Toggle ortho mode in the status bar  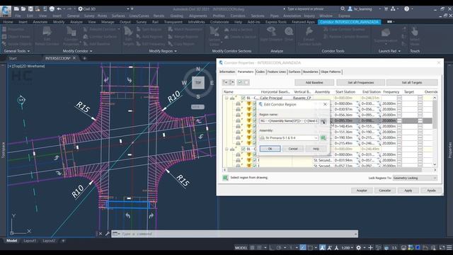click(x=271, y=248)
